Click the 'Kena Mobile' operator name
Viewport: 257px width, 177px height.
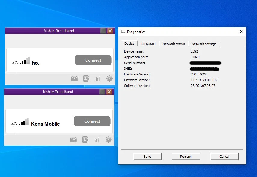tap(45, 124)
